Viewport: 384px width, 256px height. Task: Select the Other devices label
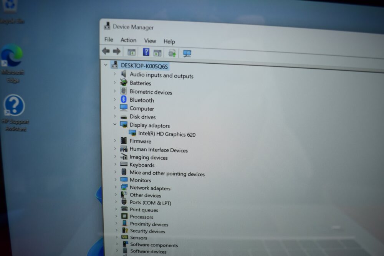(145, 195)
